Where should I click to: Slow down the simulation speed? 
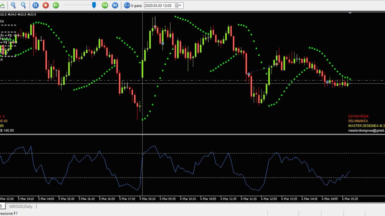click(56, 5)
